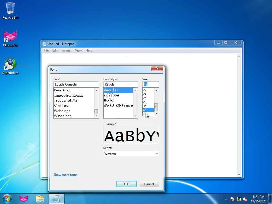Click Cancel in the Font dialog

point(149,184)
